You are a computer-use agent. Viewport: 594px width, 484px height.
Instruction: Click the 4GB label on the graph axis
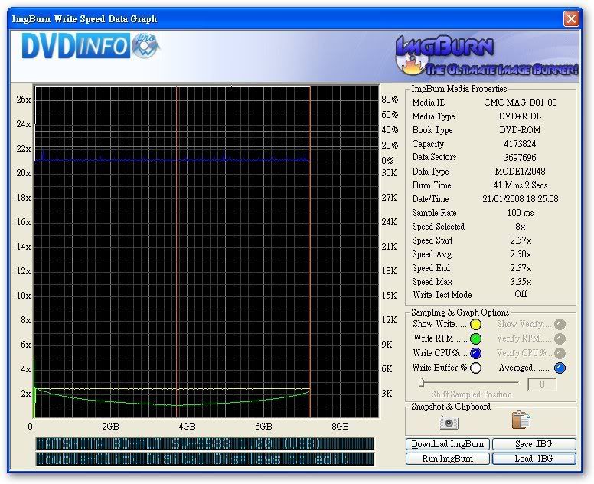(187, 427)
